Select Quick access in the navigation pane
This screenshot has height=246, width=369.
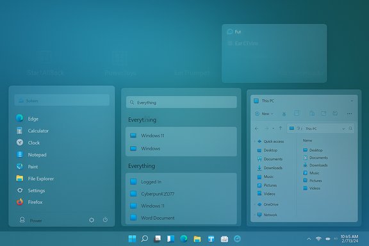pos(270,142)
